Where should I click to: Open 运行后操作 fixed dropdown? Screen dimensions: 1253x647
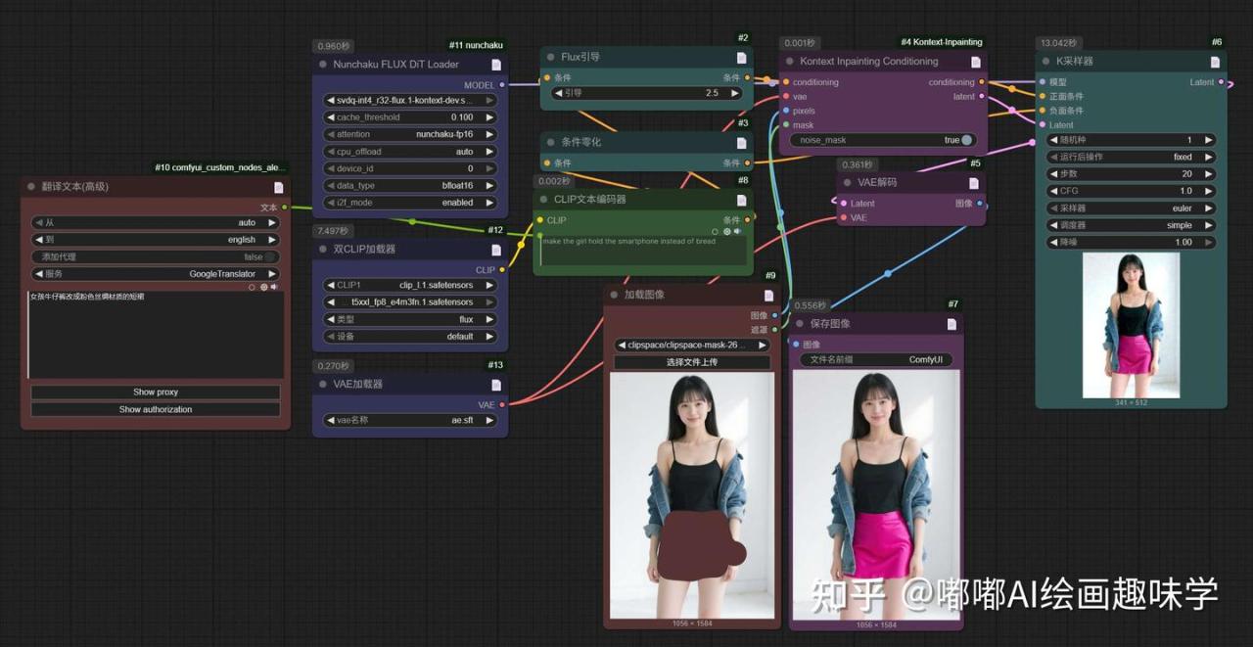(1131, 157)
